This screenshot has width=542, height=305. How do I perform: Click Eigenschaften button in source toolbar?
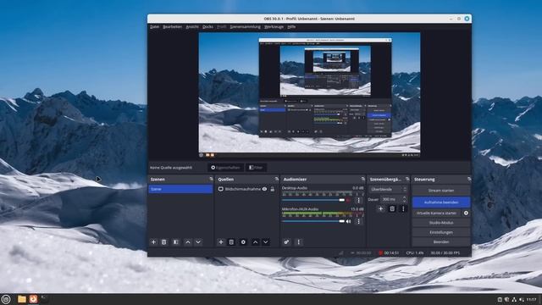(x=225, y=168)
